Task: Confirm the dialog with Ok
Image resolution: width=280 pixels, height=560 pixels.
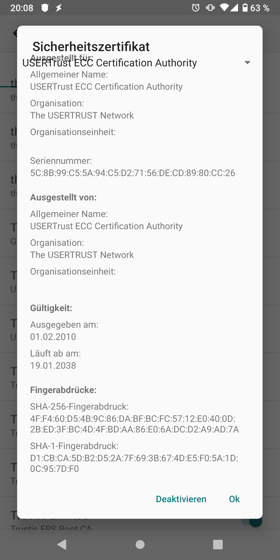Action: [x=234, y=499]
